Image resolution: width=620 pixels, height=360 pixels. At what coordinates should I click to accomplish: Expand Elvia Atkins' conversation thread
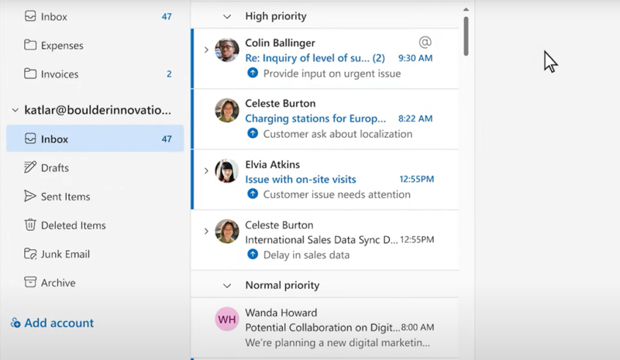click(x=206, y=171)
